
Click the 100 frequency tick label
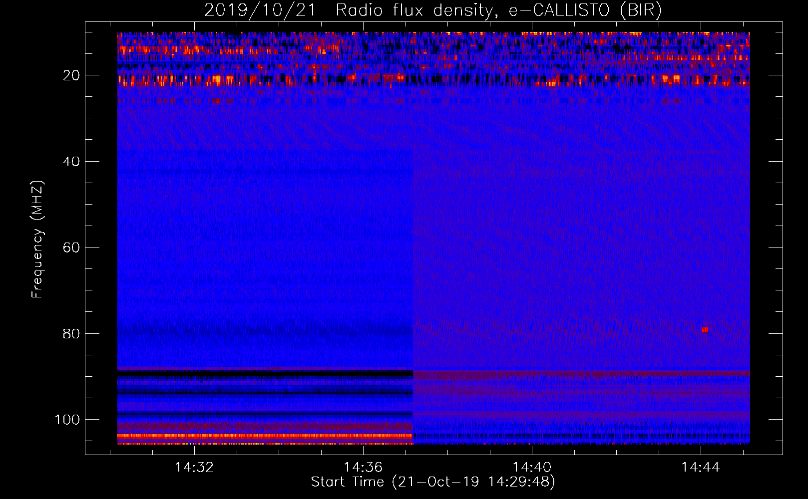pos(67,420)
